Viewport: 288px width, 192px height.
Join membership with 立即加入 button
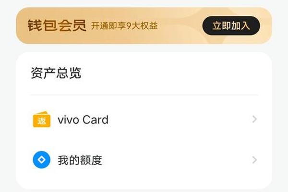[x=231, y=26]
